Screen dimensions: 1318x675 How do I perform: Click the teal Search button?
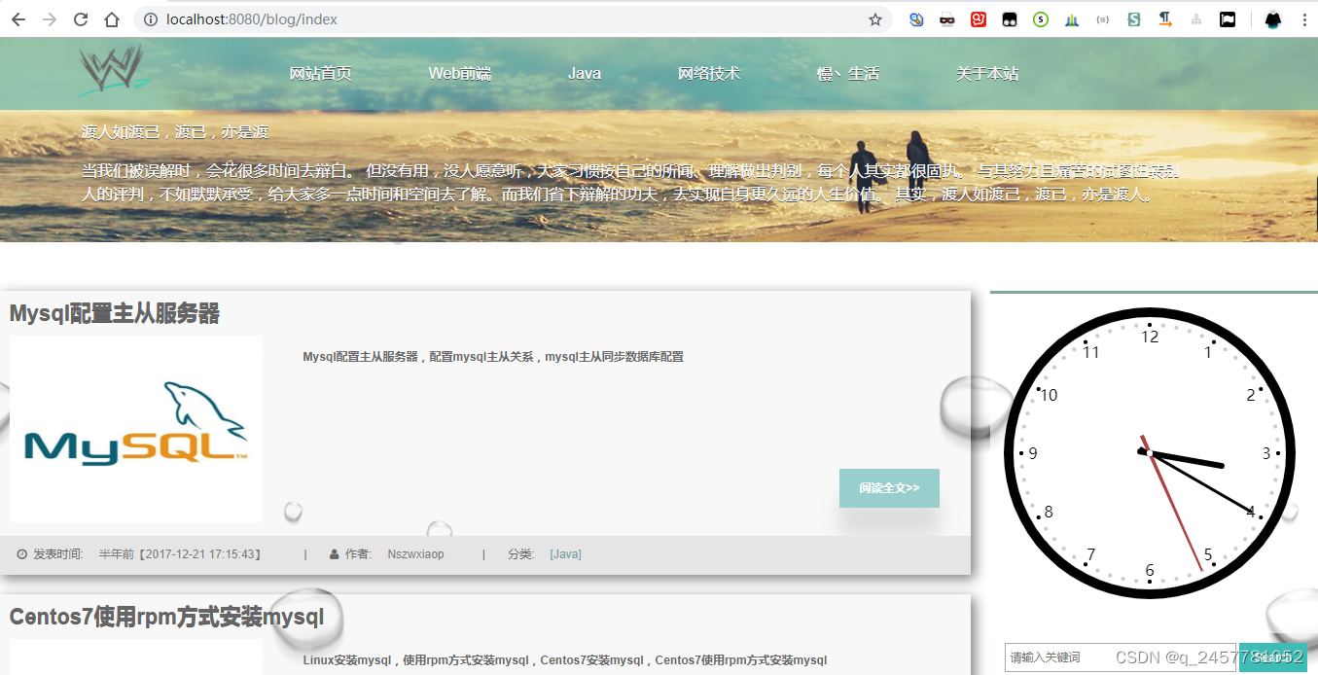coord(1271,657)
